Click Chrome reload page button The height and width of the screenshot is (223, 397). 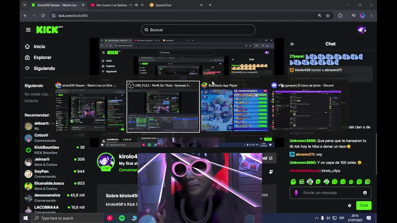(x=43, y=15)
